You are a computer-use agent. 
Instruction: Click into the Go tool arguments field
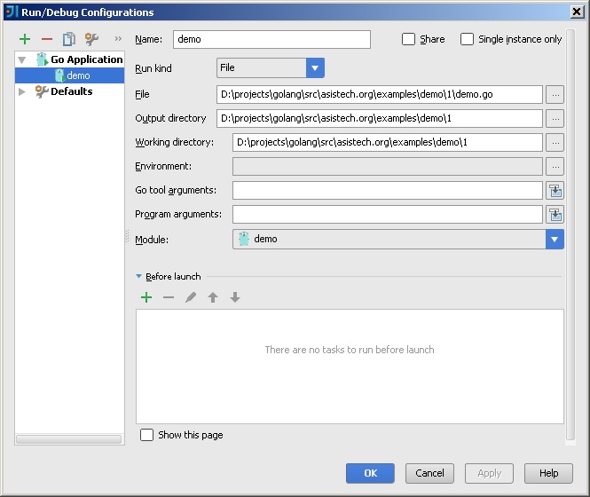click(388, 191)
